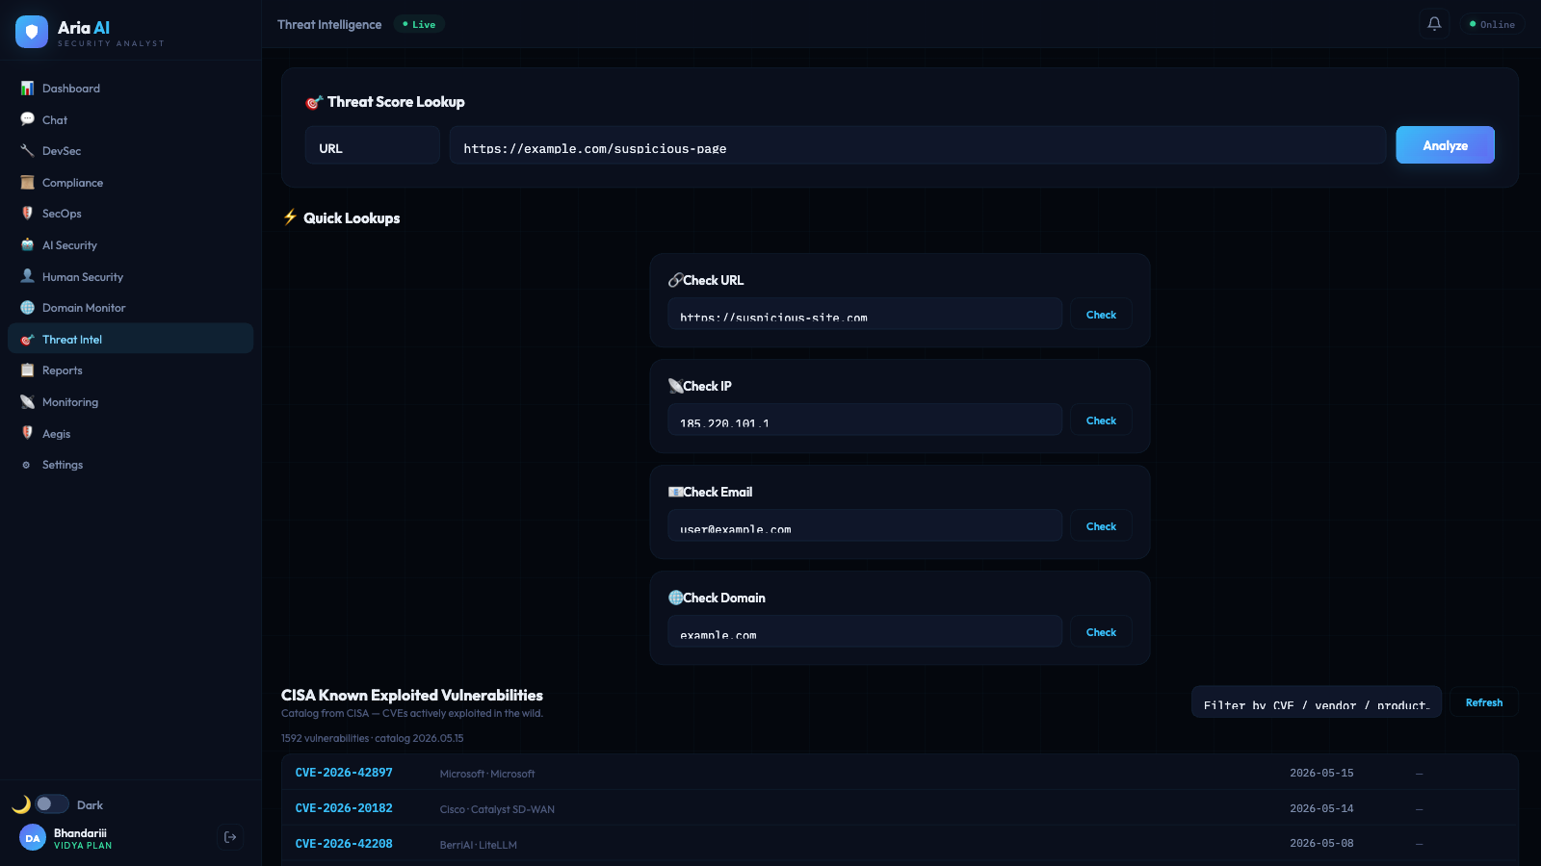
Task: Open CVE-2026-42208 entry
Action: 344,844
